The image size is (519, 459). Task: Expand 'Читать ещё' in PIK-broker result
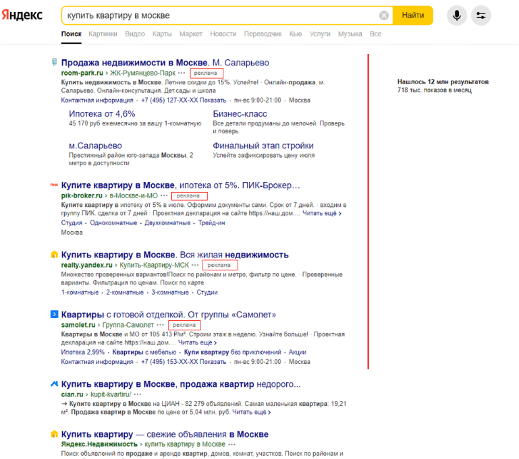[x=321, y=213]
